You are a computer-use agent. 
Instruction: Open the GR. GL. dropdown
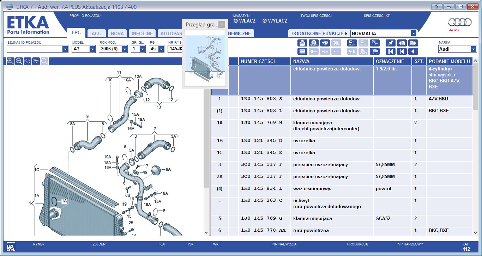142,49
